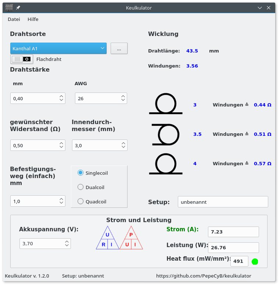This screenshot has height=286, width=280.
Task: Click the 4-winding coil diagram icon
Action: 166,163
